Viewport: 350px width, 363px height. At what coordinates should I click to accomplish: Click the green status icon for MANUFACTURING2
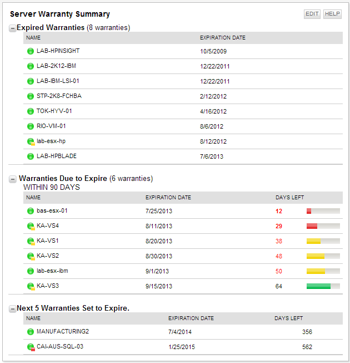coord(31,332)
